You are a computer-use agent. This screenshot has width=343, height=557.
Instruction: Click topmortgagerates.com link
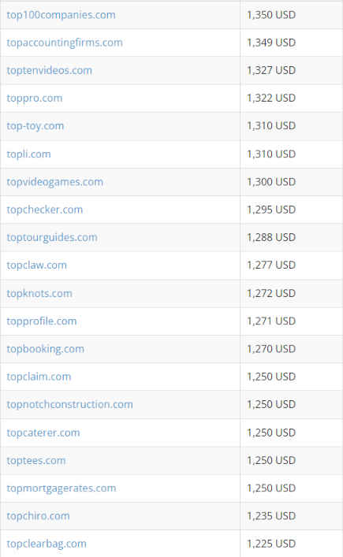point(62,488)
